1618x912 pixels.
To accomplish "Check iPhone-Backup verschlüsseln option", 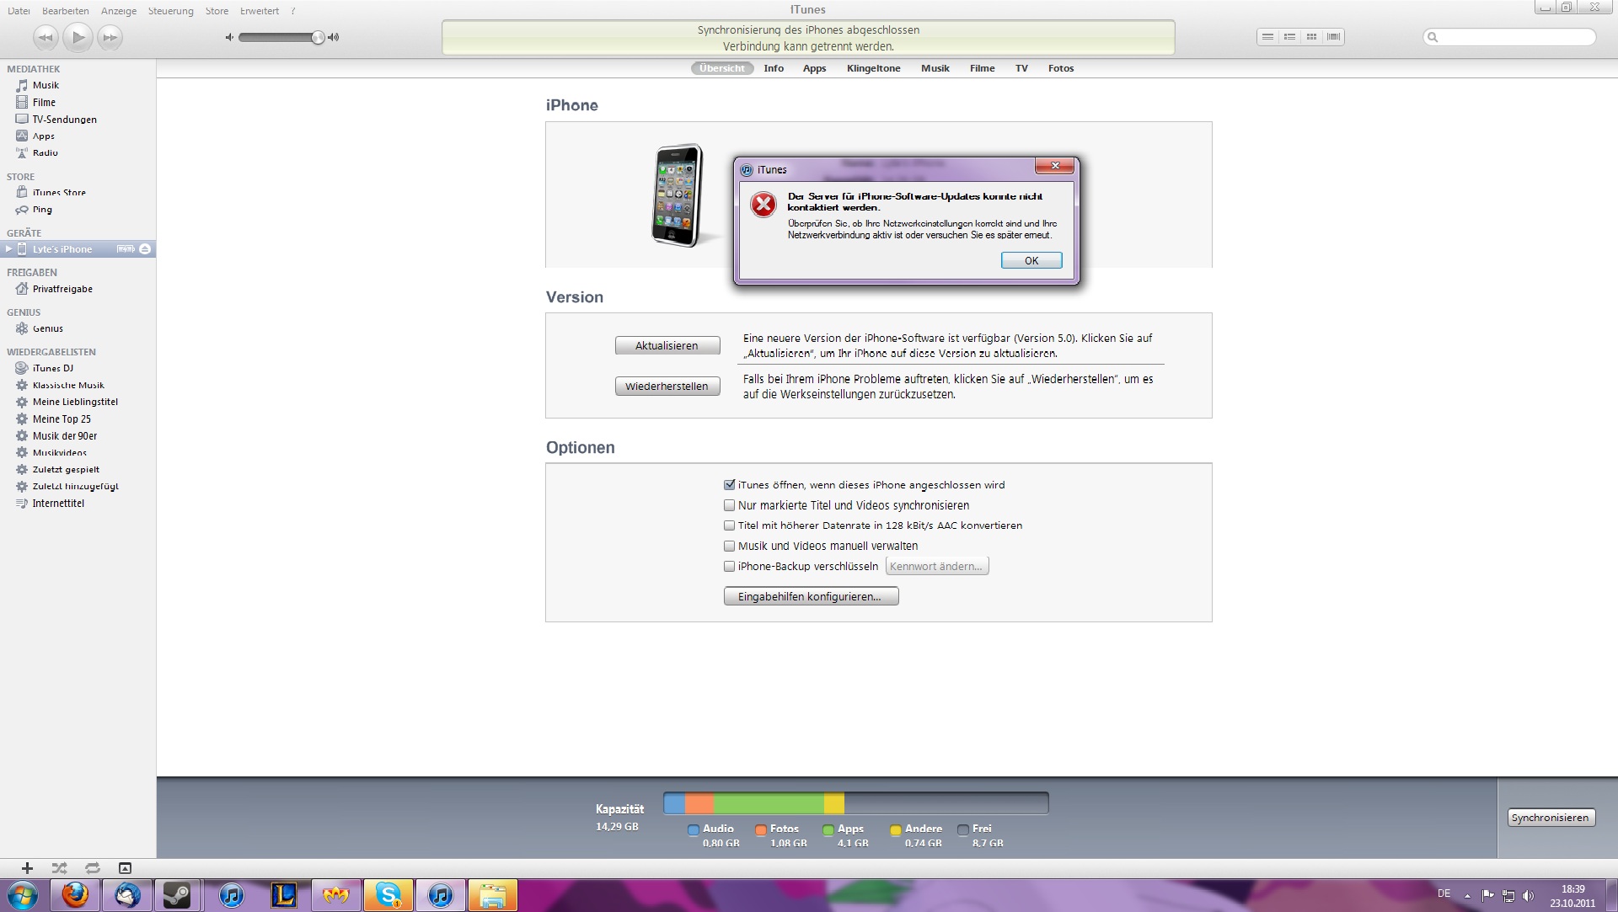I will pyautogui.click(x=730, y=567).
